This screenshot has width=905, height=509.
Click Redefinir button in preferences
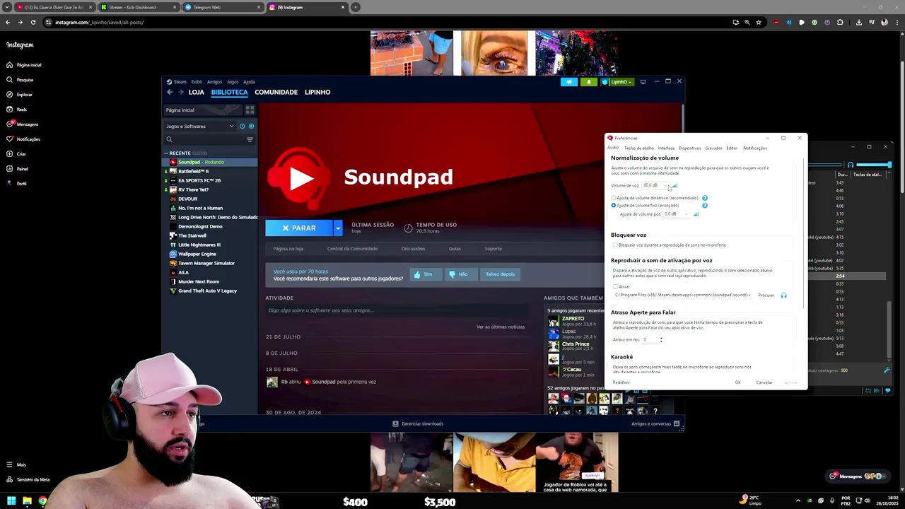click(x=621, y=382)
